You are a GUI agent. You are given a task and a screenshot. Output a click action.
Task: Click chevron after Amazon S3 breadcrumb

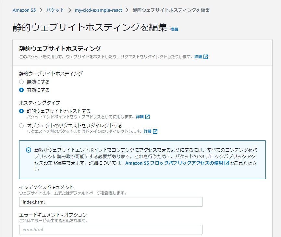pos(41,10)
